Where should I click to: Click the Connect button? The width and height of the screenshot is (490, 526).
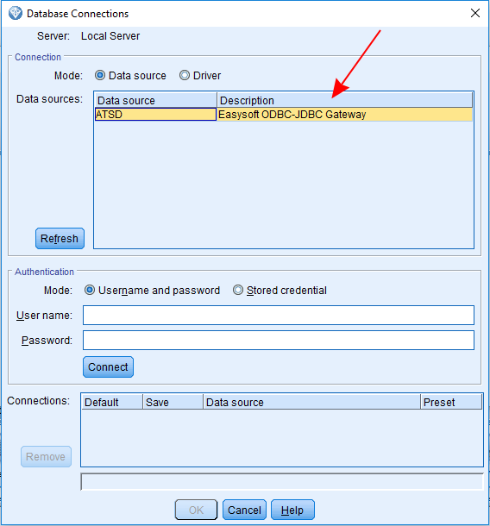click(x=108, y=367)
